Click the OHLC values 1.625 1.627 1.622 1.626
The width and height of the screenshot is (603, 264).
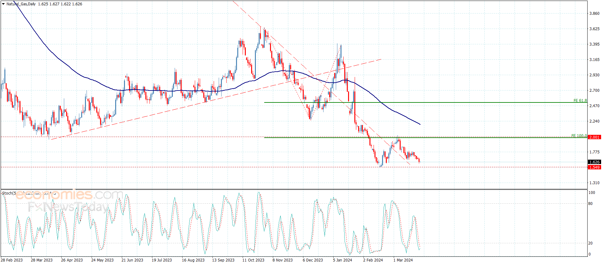tap(60, 4)
